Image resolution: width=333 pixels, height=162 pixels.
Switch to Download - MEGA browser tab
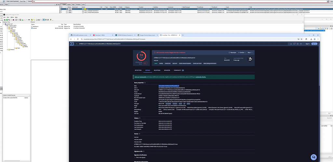102,35
